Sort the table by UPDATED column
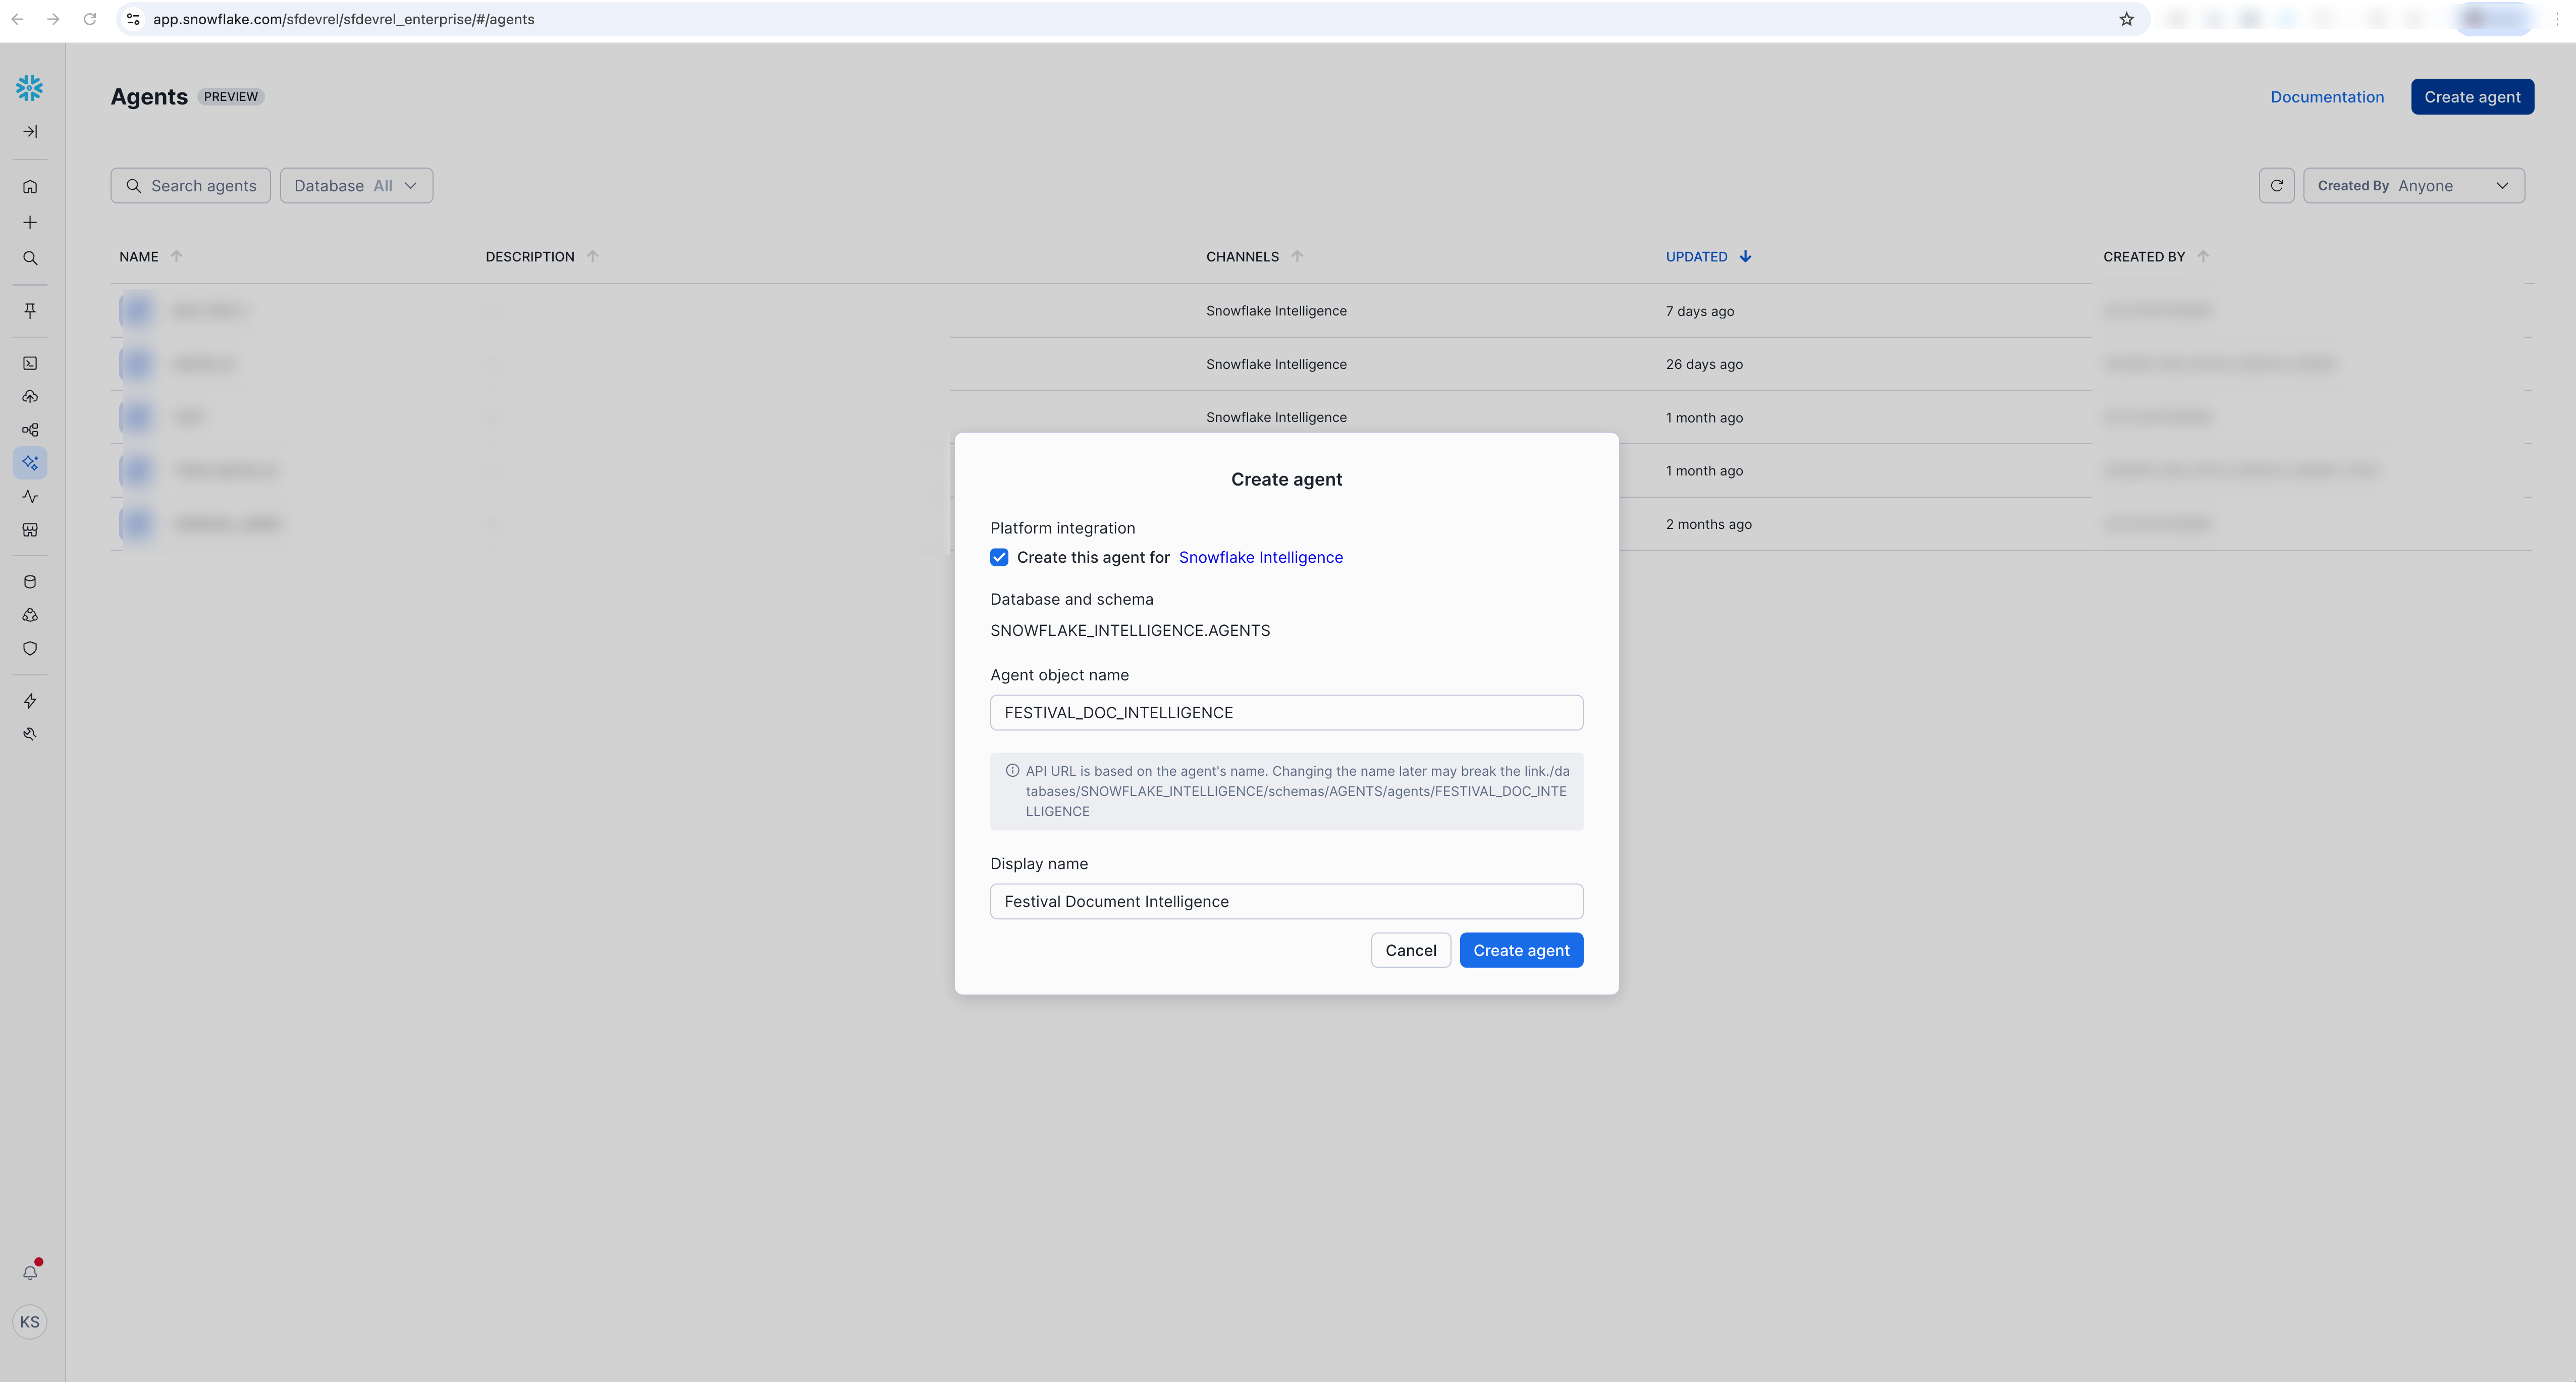The height and width of the screenshot is (1382, 2576). [x=1697, y=256]
